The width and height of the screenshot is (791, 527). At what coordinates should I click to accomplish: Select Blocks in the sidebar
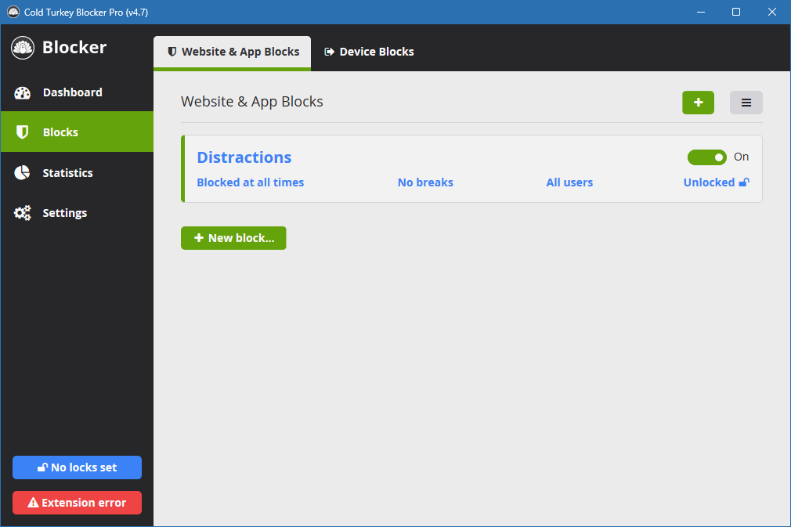pyautogui.click(x=77, y=132)
